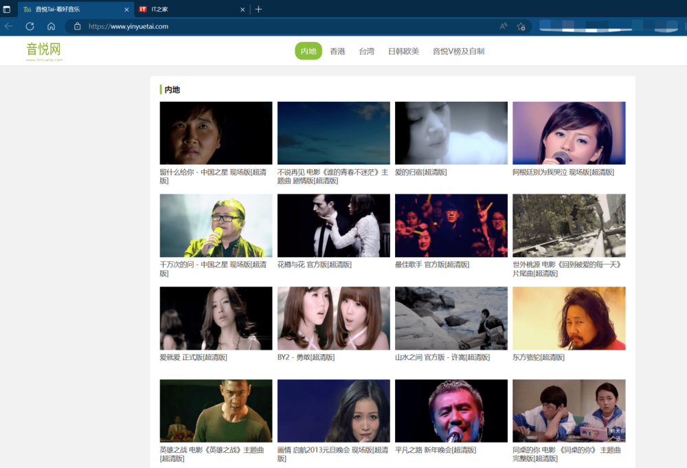Click the BY2 - 勇敢 video title link
687x468 pixels.
click(306, 357)
